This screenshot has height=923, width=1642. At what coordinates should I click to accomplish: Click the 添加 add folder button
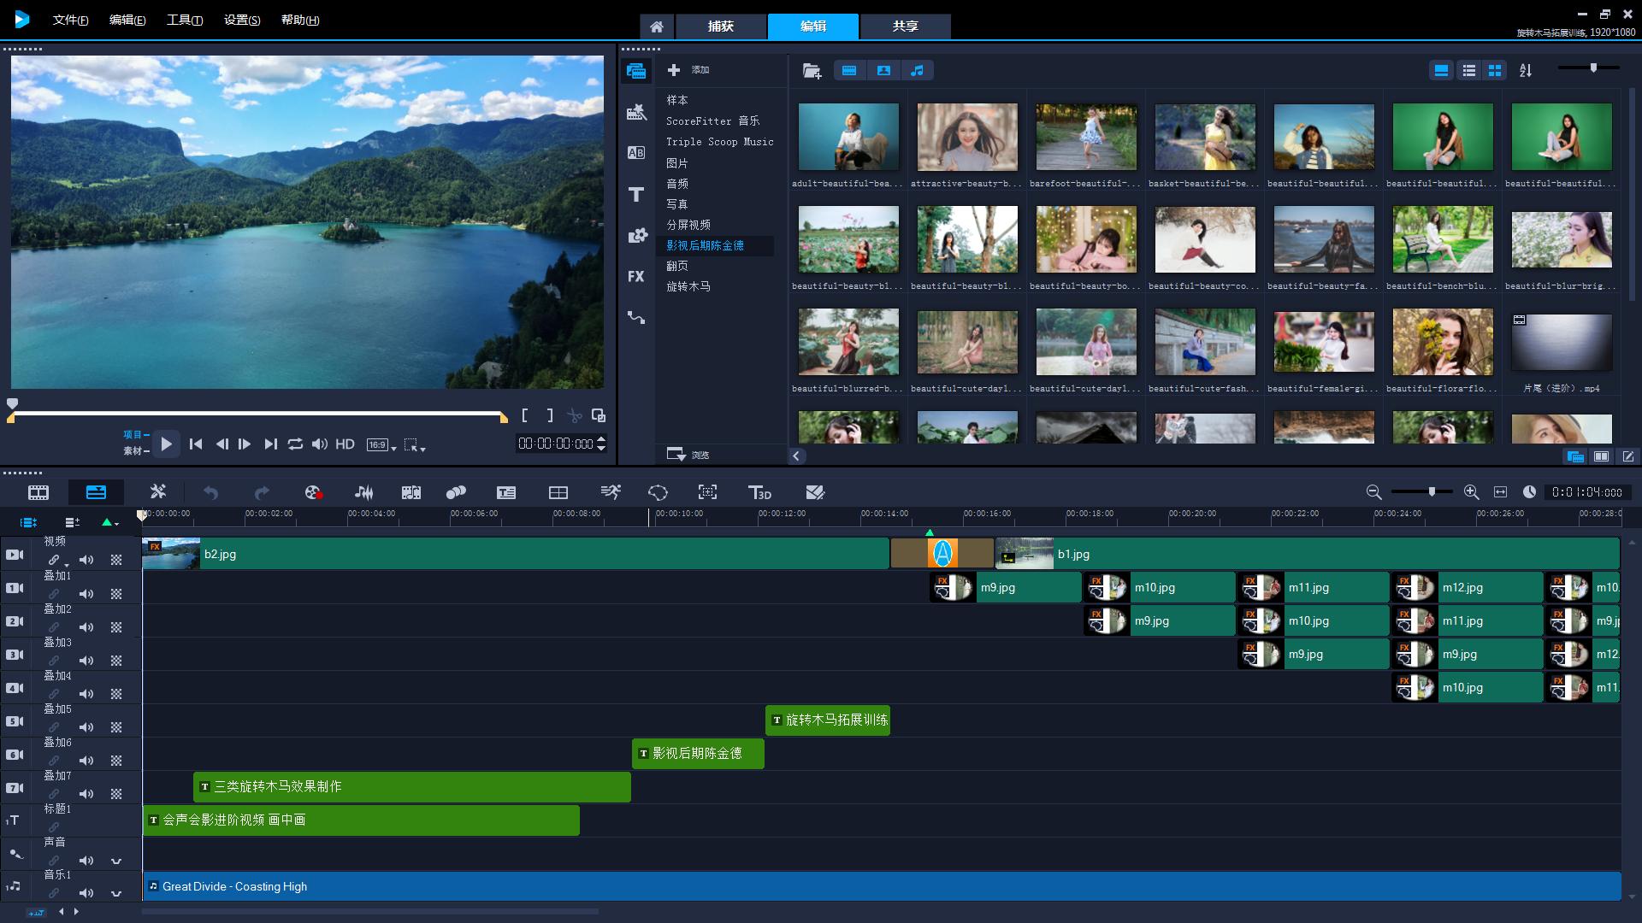coord(688,70)
